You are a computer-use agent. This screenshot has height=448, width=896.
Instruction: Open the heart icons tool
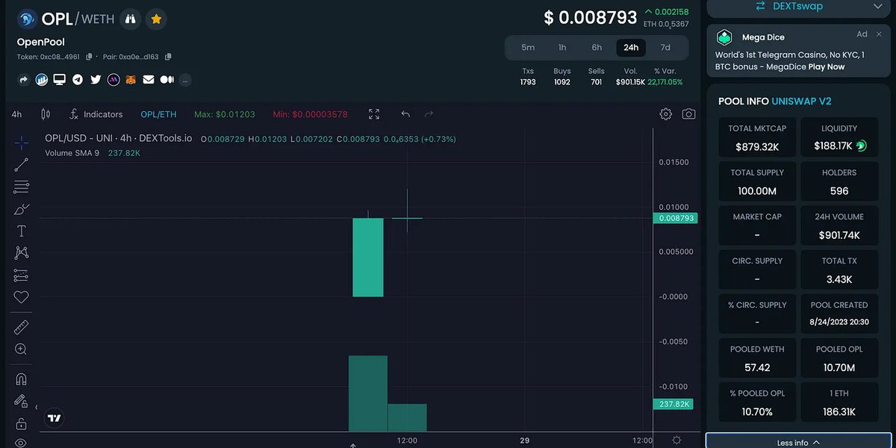coord(21,297)
